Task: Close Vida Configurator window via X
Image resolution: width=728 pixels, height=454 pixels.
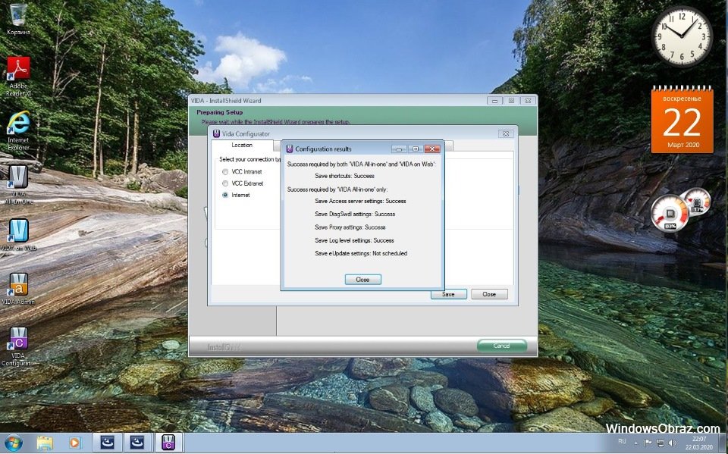Action: [x=506, y=133]
